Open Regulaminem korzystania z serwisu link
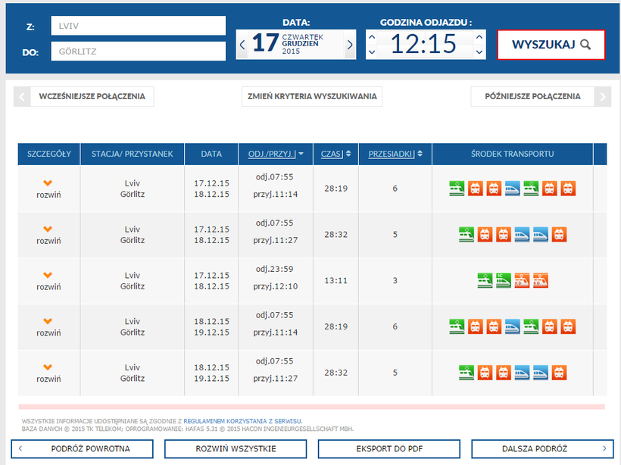 tap(242, 420)
